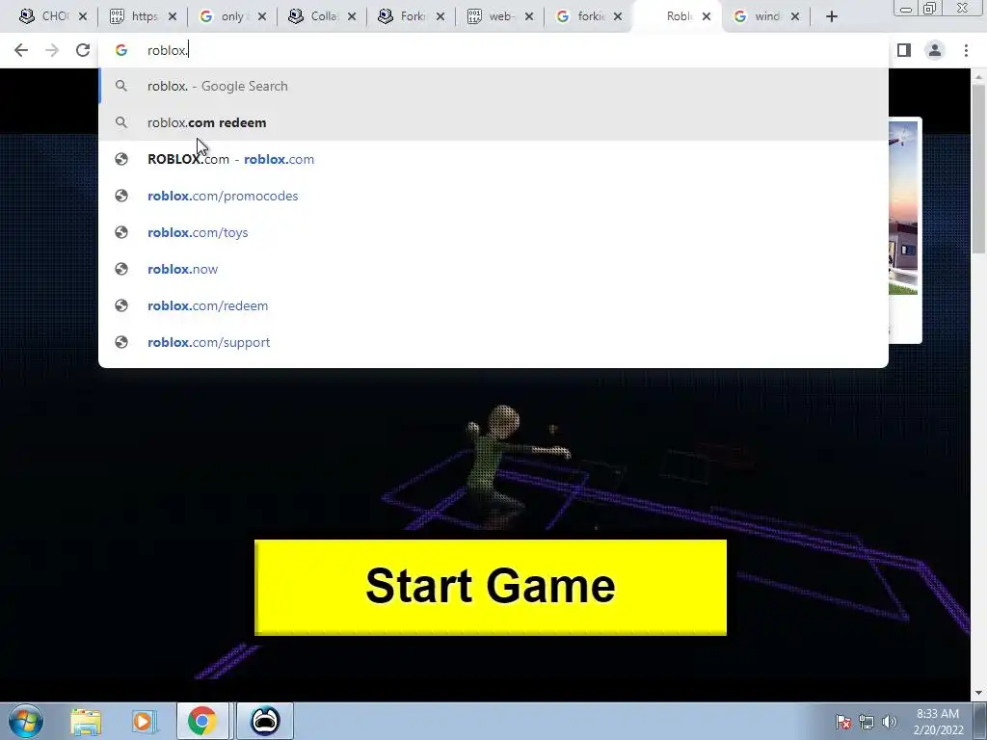Screen dimensions: 987x740
Task: Close the CHO tab
Action: (x=83, y=16)
